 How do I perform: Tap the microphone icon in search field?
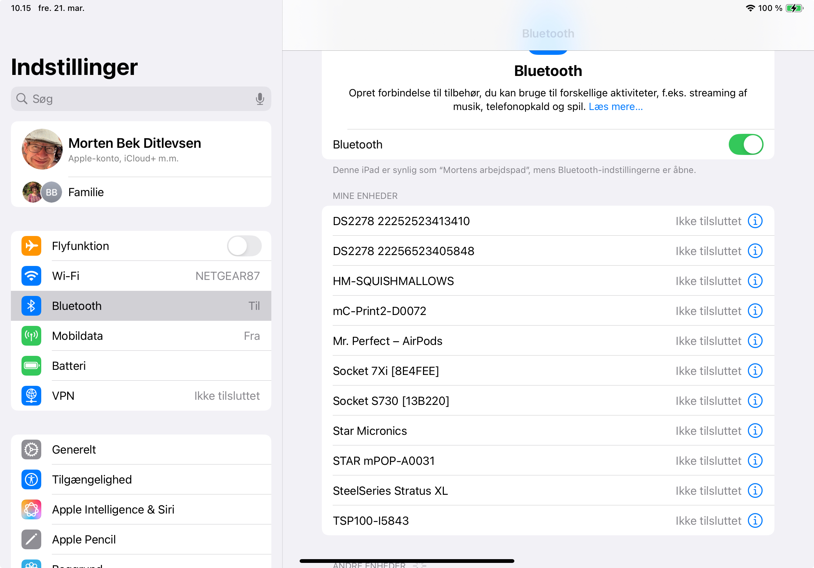pos(260,99)
